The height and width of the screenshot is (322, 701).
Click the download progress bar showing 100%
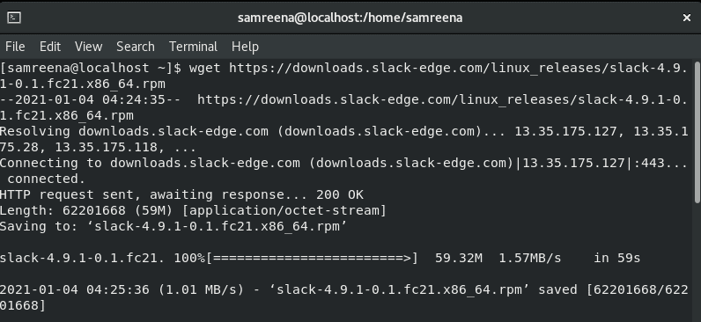tap(312, 258)
